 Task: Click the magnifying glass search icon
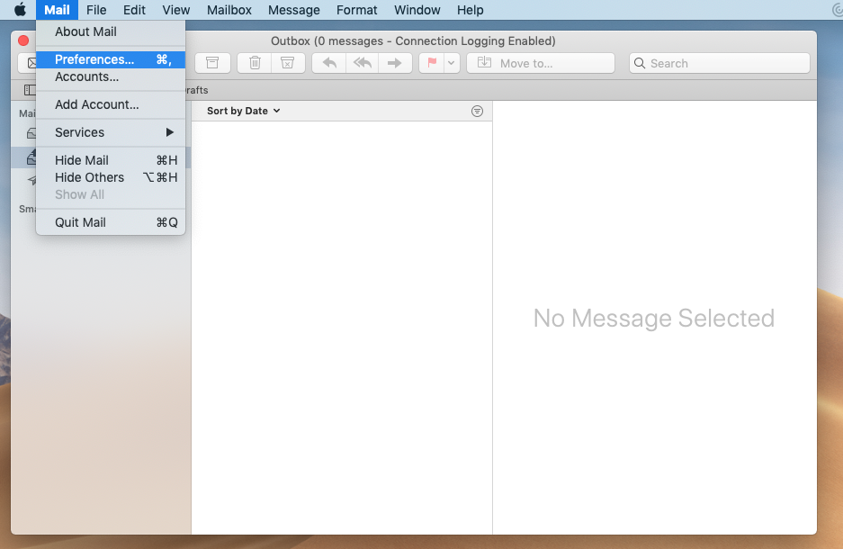coord(640,63)
